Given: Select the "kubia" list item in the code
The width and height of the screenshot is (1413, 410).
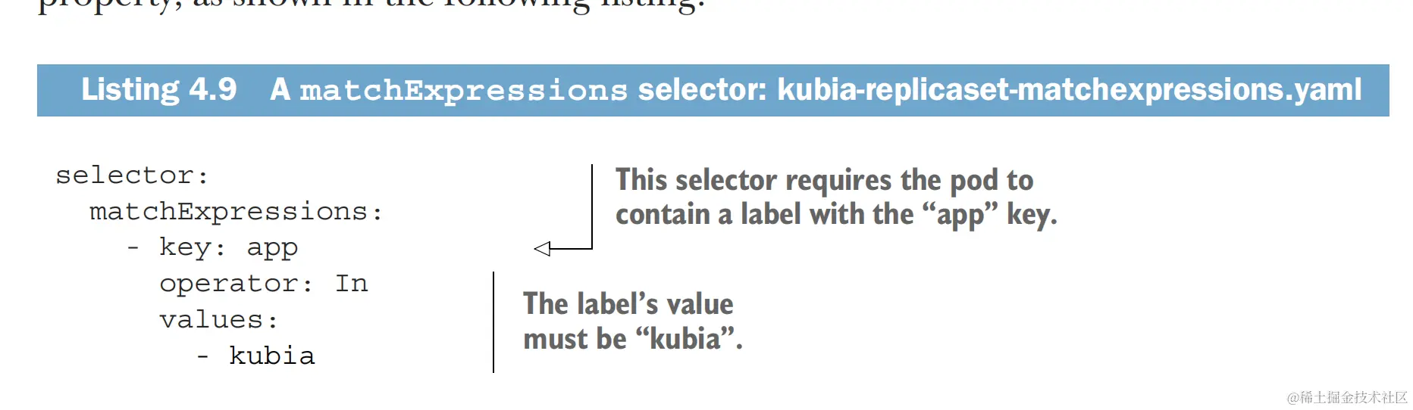Looking at the screenshot, I should [x=271, y=356].
